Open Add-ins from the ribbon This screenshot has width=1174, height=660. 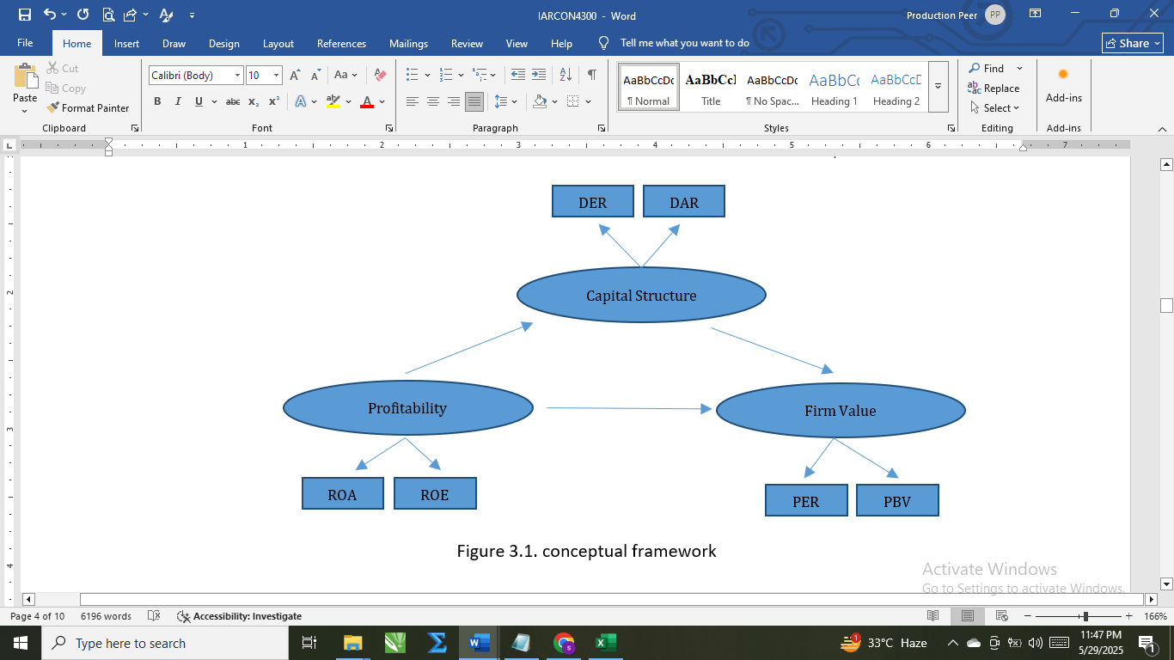[x=1064, y=86]
